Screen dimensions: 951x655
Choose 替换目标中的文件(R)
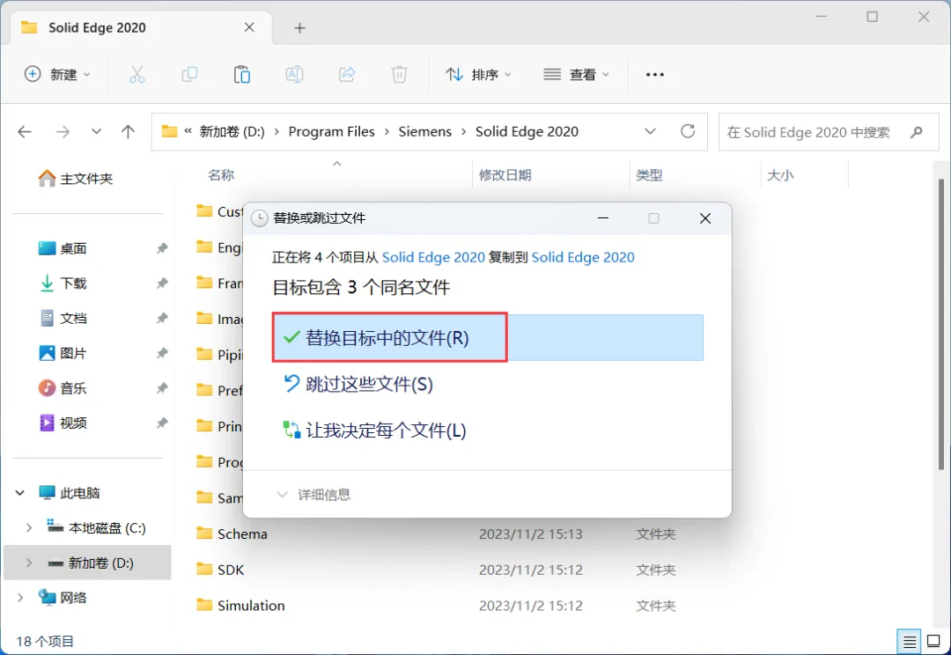point(488,338)
